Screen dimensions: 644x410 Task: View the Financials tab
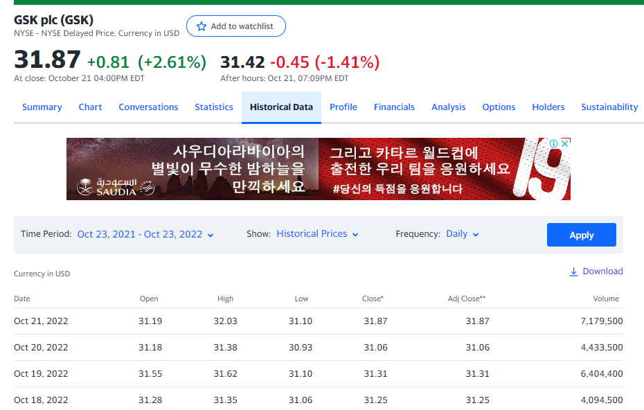pos(394,107)
